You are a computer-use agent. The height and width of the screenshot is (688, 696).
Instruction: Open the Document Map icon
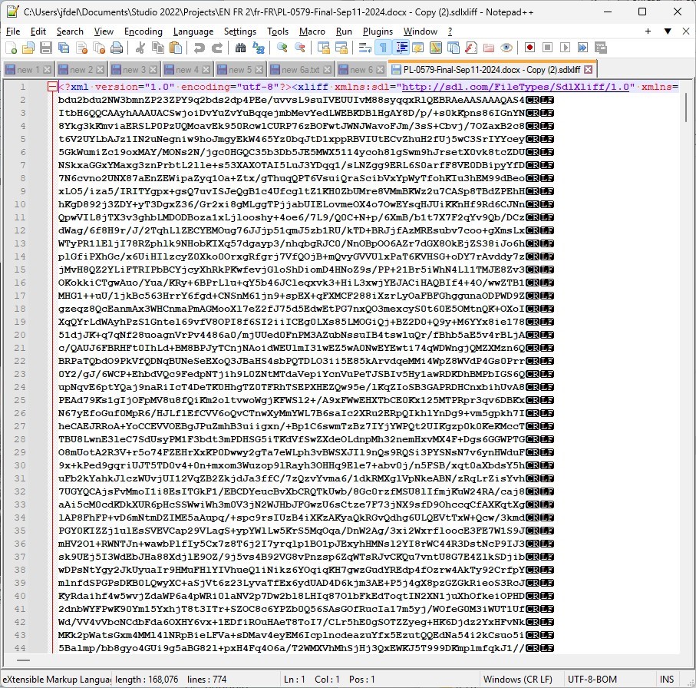436,48
